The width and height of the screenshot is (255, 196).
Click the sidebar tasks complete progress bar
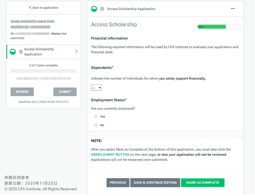pyautogui.click(x=43, y=71)
